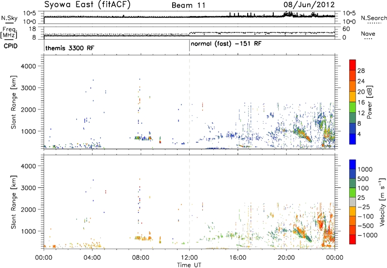This screenshot has width=387, height=268.
Task: Click the 'Time UT' axis title
Action: (189, 265)
